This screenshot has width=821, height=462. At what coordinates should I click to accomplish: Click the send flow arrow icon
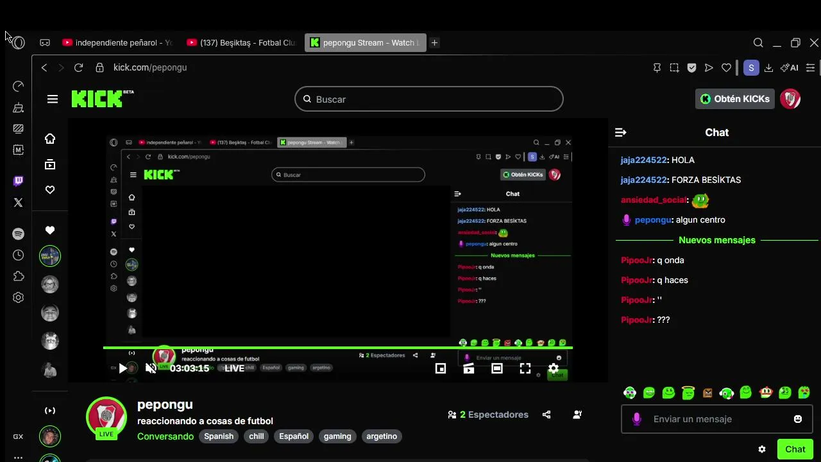point(709,67)
